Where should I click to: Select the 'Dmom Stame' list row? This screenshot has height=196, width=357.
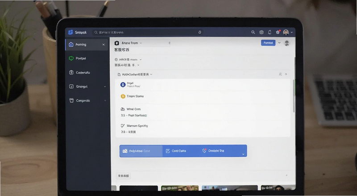(x=203, y=96)
